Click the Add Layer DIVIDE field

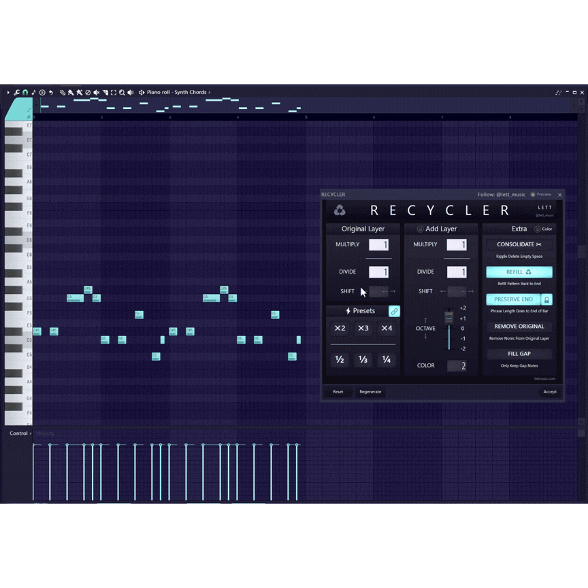click(x=457, y=272)
